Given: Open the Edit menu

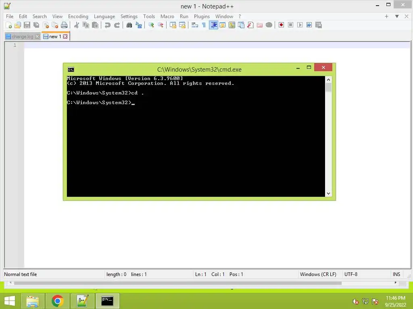Looking at the screenshot, I should click(23, 16).
